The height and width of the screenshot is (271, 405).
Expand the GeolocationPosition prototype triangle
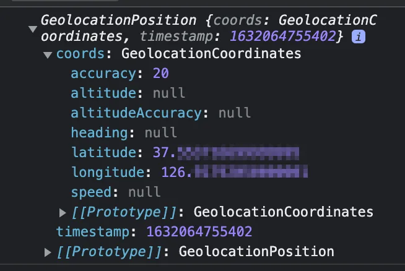pyautogui.click(x=48, y=252)
